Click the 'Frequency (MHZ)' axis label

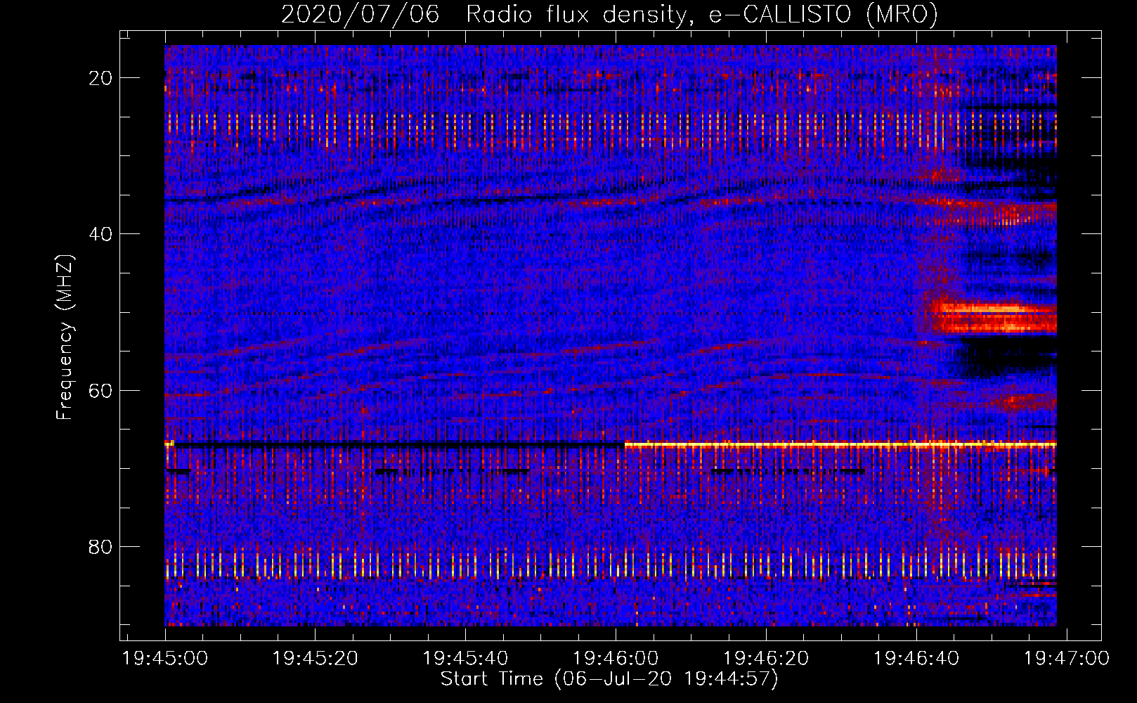(65, 337)
